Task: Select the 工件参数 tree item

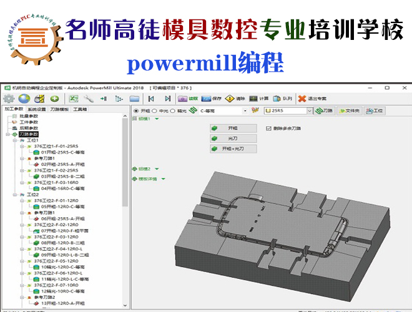Action: [29, 122]
